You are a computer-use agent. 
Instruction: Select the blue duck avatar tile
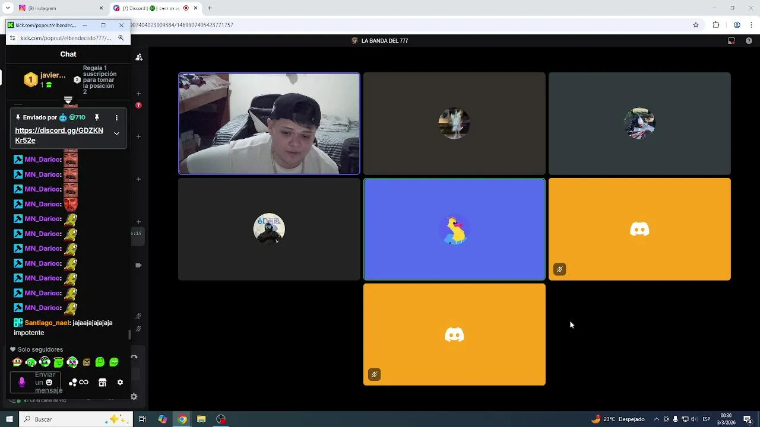(x=454, y=229)
